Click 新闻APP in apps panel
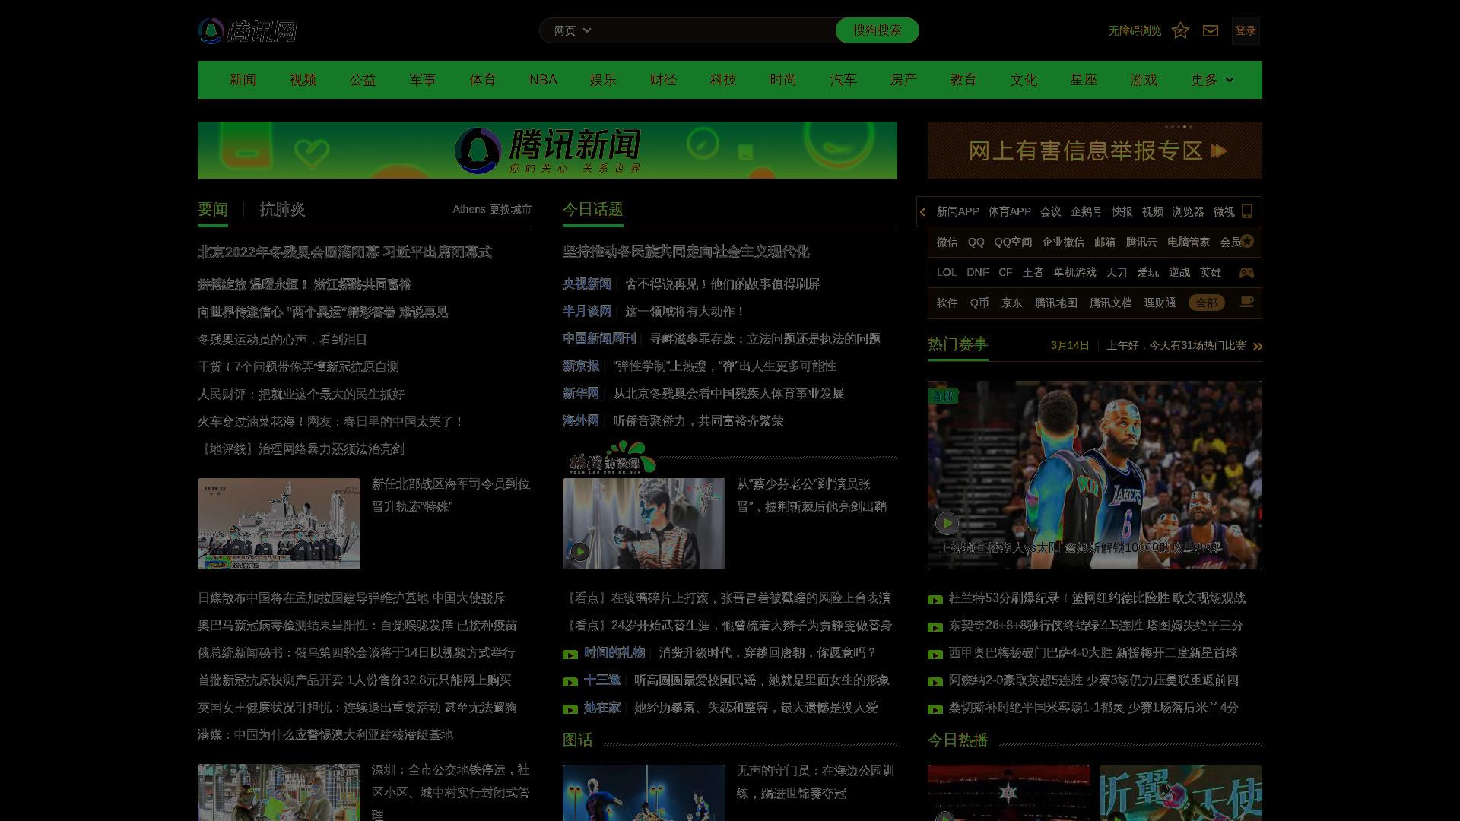Viewport: 1460px width, 821px height. [957, 211]
